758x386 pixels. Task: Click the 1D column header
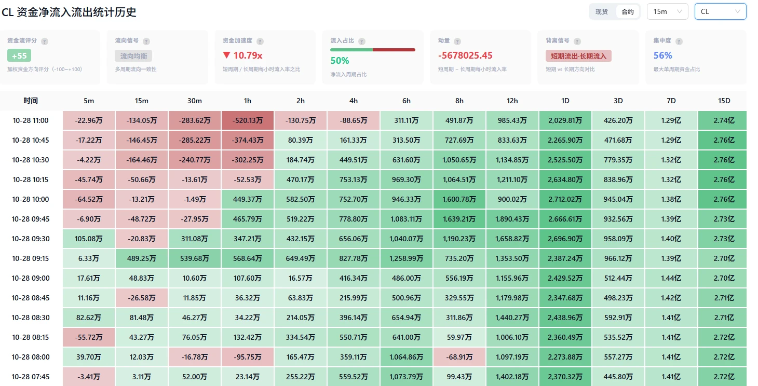pos(565,101)
